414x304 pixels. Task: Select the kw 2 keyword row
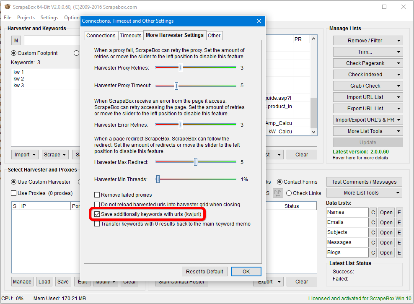46,79
